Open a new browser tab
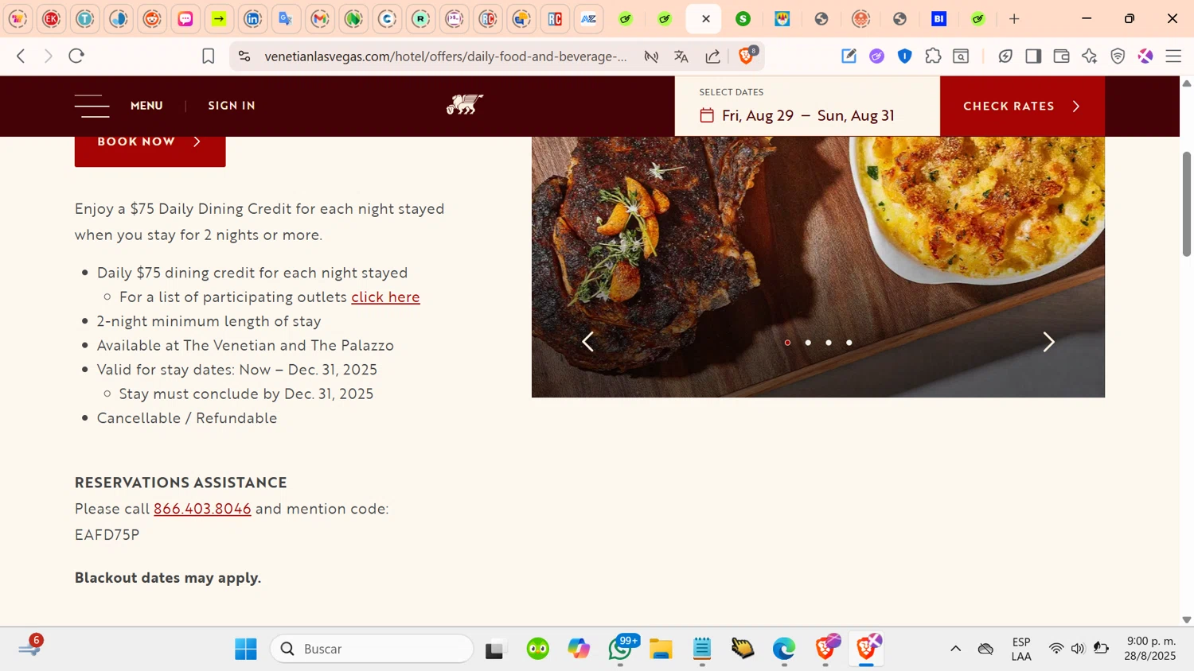Image resolution: width=1194 pixels, height=671 pixels. tap(1014, 19)
